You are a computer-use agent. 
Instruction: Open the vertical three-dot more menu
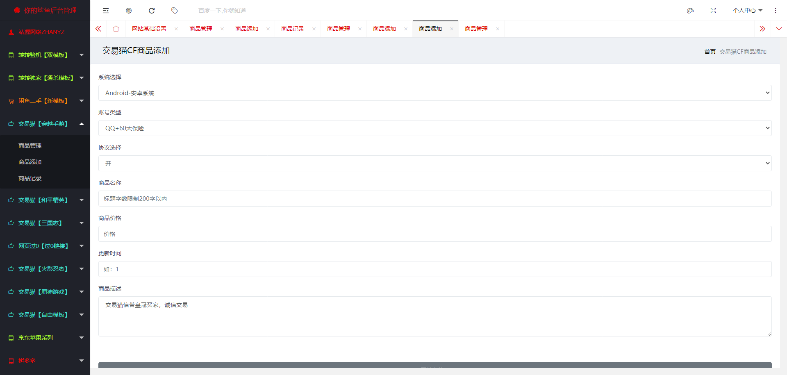776,11
